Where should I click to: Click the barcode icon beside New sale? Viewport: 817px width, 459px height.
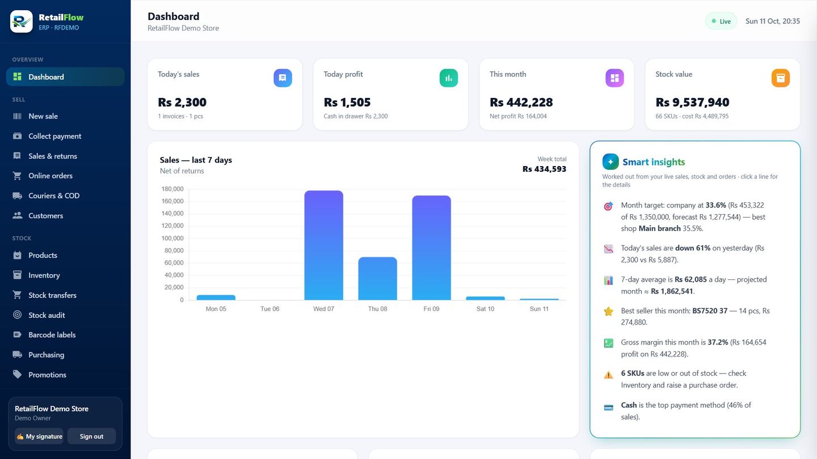18,116
